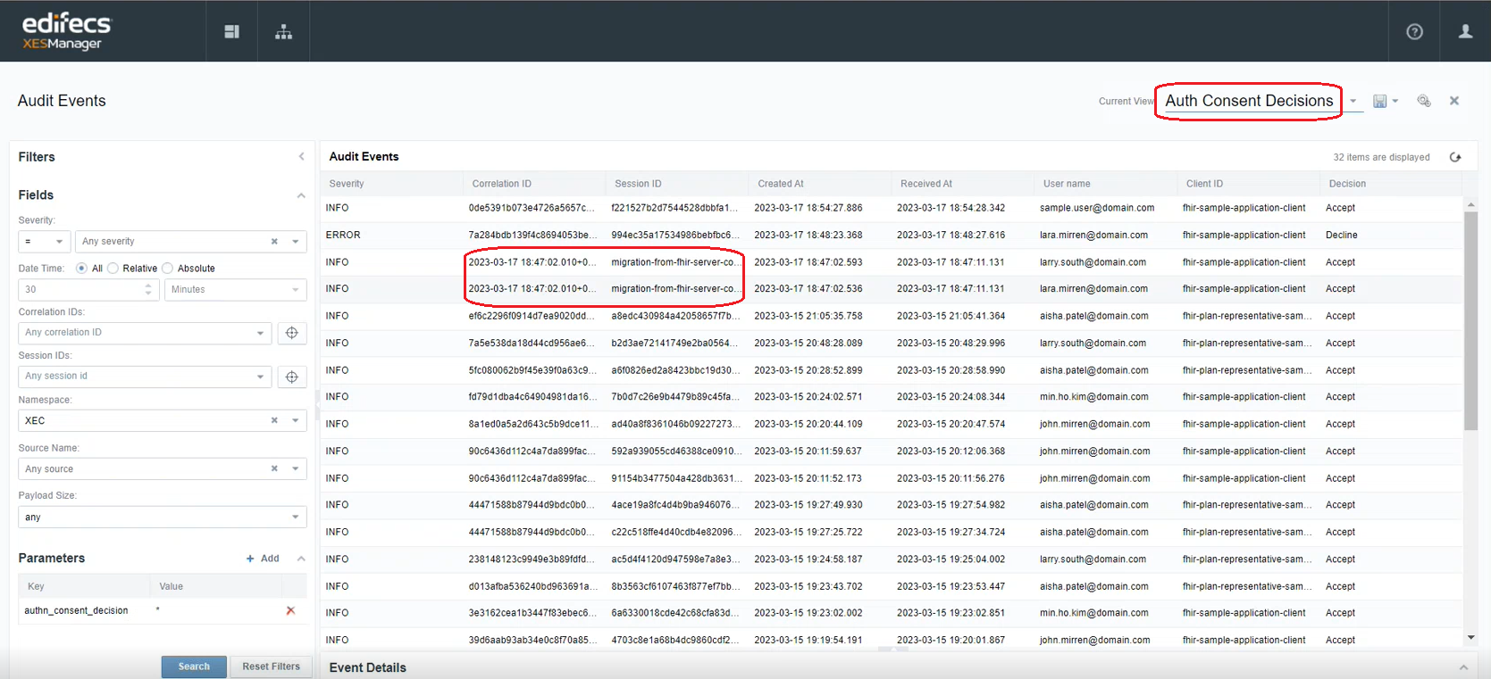The width and height of the screenshot is (1491, 679).
Task: Select the All date time option
Action: pos(82,269)
